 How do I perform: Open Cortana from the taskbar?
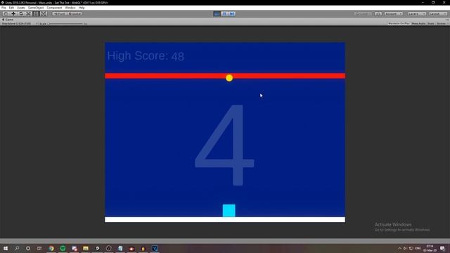tap(28, 248)
